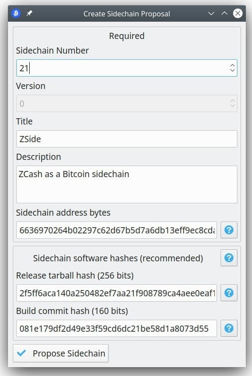The width and height of the screenshot is (252, 376).
Task: Click the Bitcoin app icon in title bar
Action: (x=16, y=13)
